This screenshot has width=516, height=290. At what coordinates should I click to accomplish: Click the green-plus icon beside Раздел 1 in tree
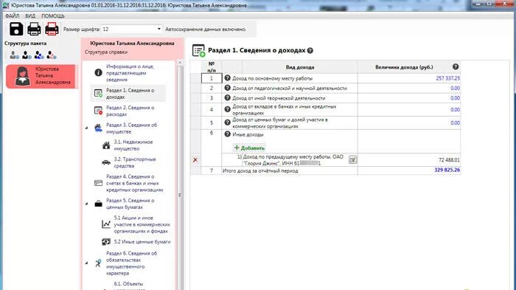[x=98, y=93]
